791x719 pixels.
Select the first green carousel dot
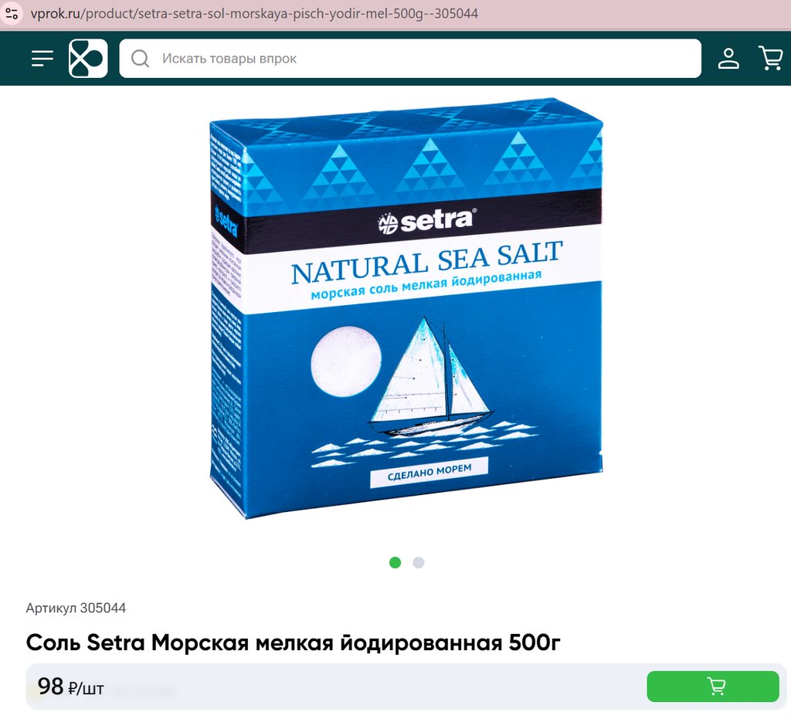[x=395, y=562]
